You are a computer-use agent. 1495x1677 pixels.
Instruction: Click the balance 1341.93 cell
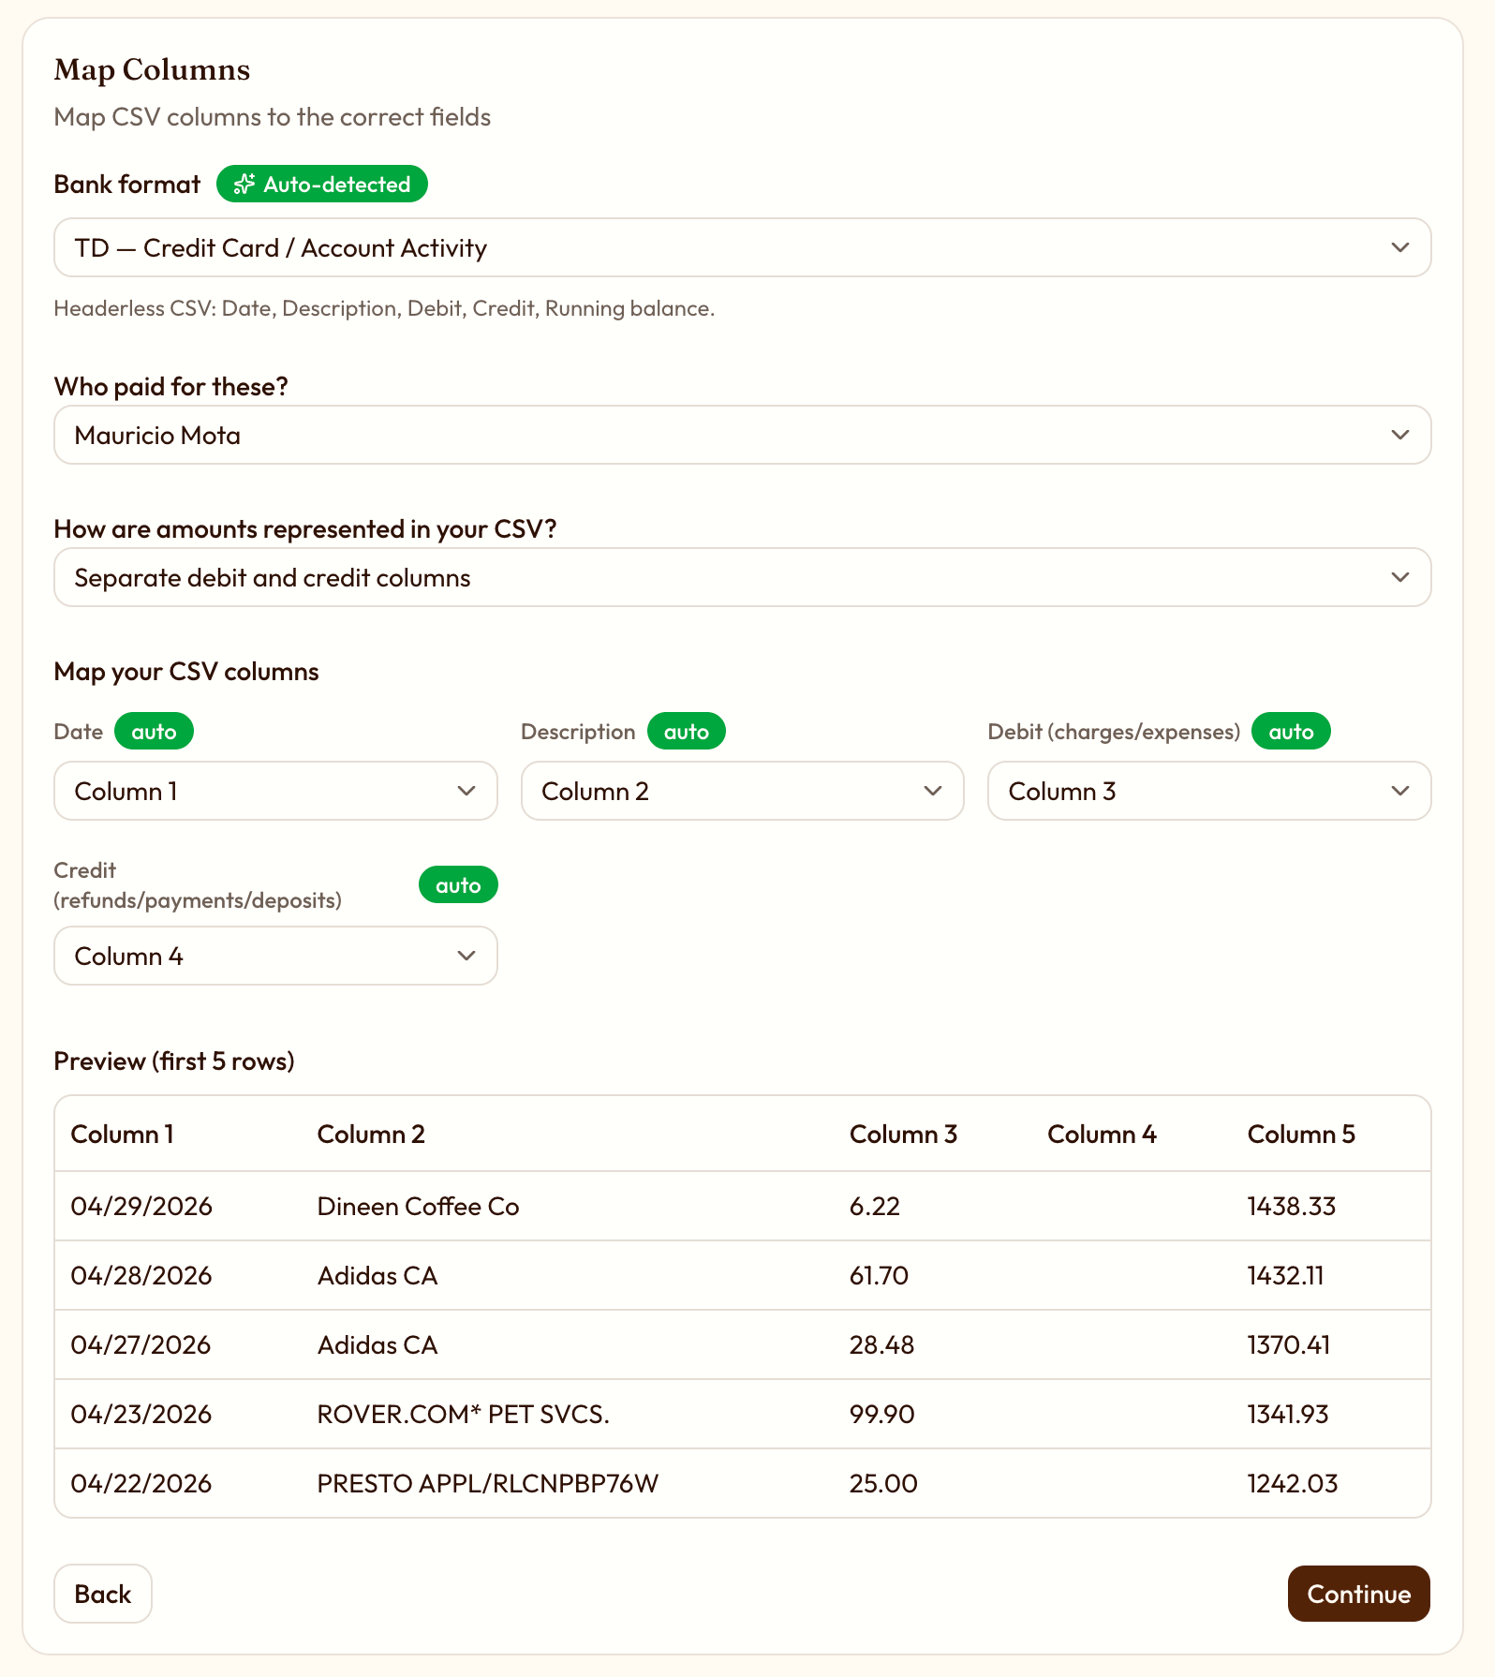click(1288, 1415)
